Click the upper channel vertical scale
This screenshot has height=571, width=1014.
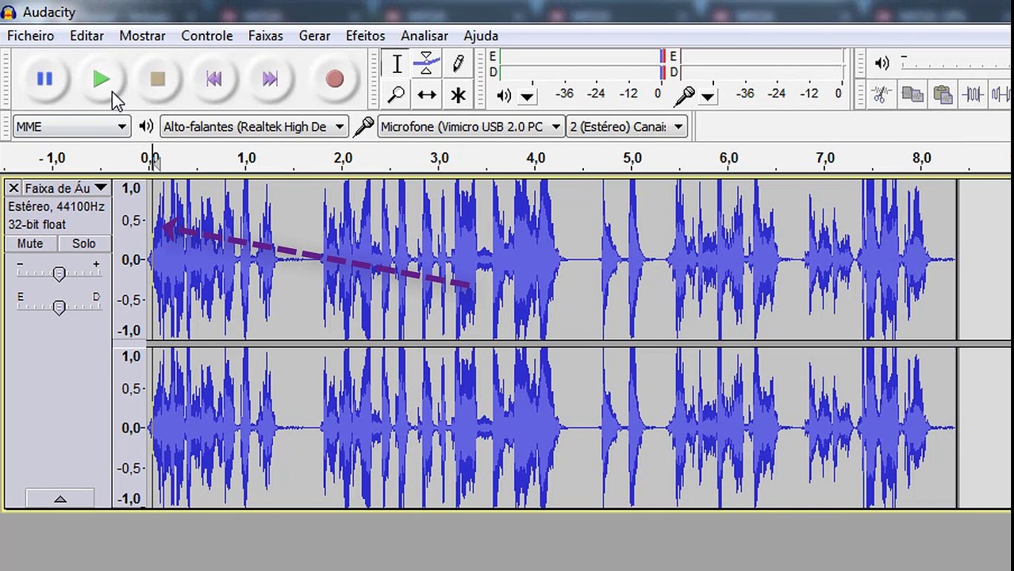click(x=129, y=259)
